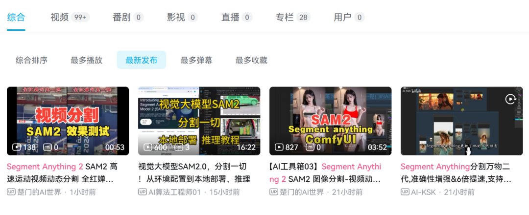Click the play-count icon showing 138

pos(17,147)
